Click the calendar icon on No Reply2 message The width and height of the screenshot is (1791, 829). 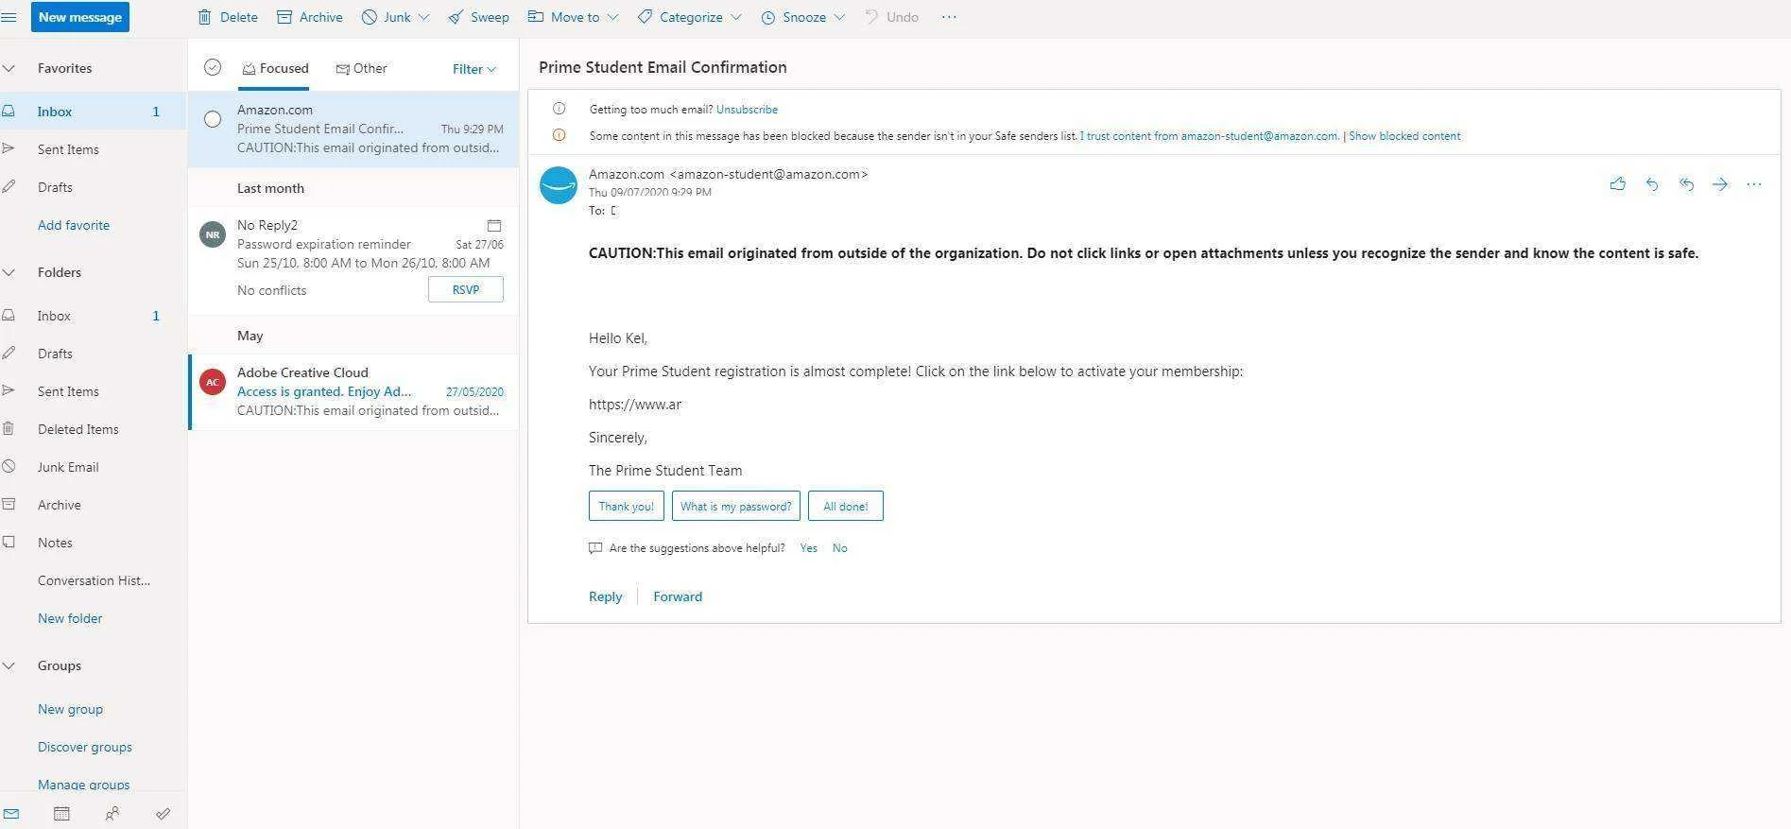pos(493,225)
